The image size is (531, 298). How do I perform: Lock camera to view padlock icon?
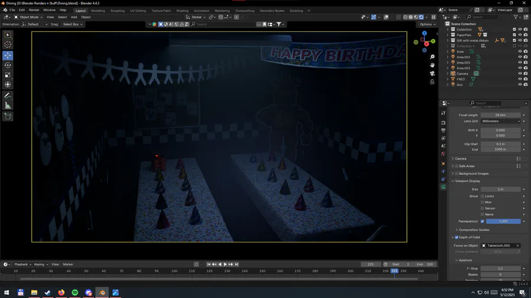click(x=432, y=82)
